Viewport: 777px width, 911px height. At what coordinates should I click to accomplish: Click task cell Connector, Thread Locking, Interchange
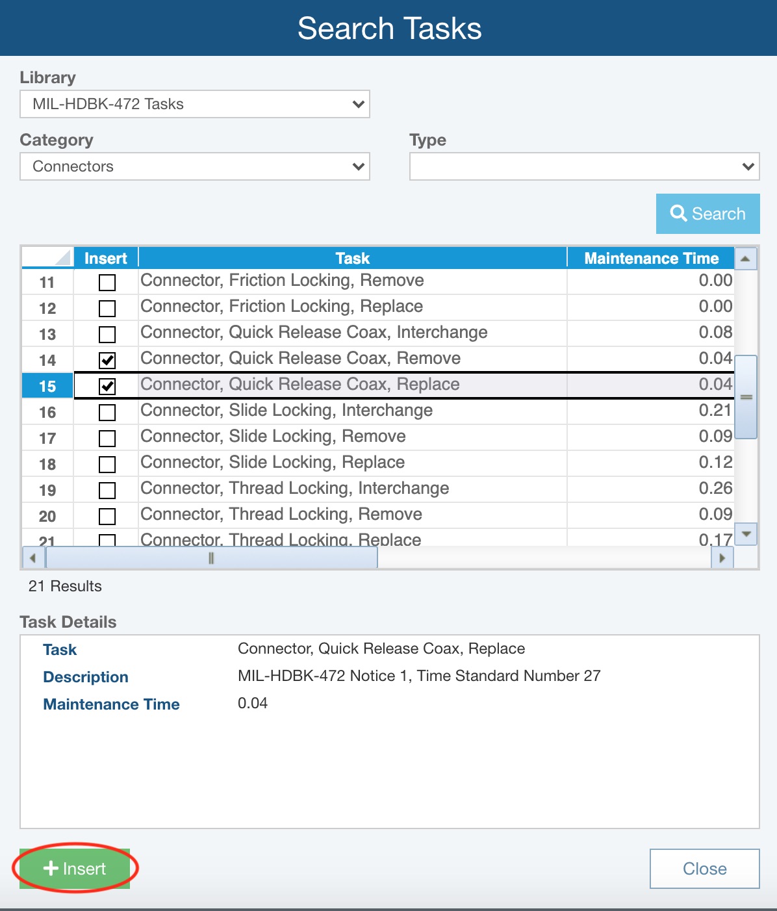point(353,489)
